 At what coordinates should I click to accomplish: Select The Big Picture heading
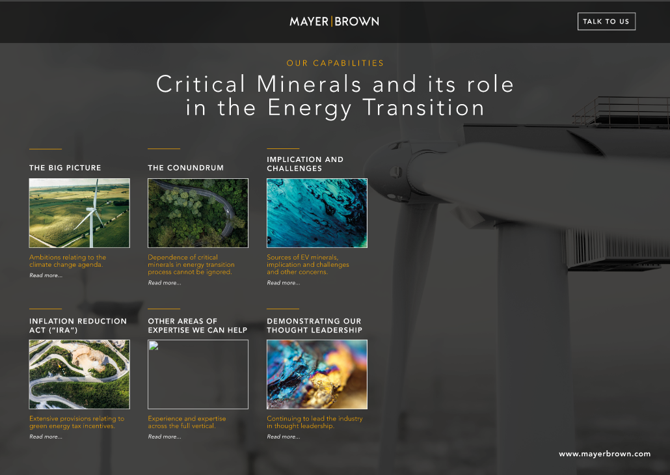[65, 168]
